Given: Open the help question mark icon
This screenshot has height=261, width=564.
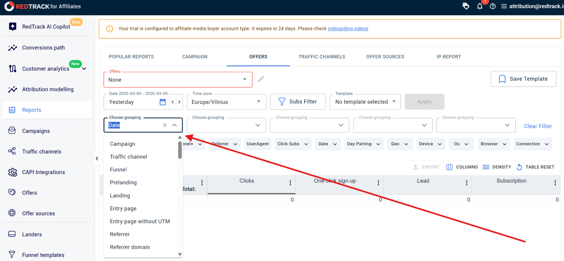Looking at the screenshot, I should (x=493, y=6).
